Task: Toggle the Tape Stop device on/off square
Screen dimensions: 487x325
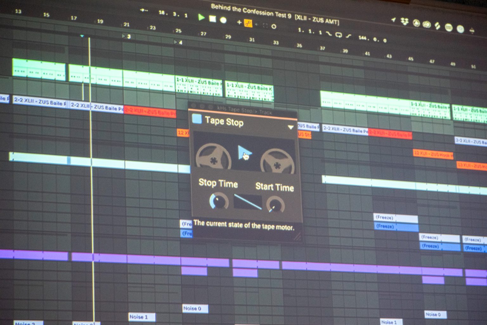Action: [x=197, y=119]
